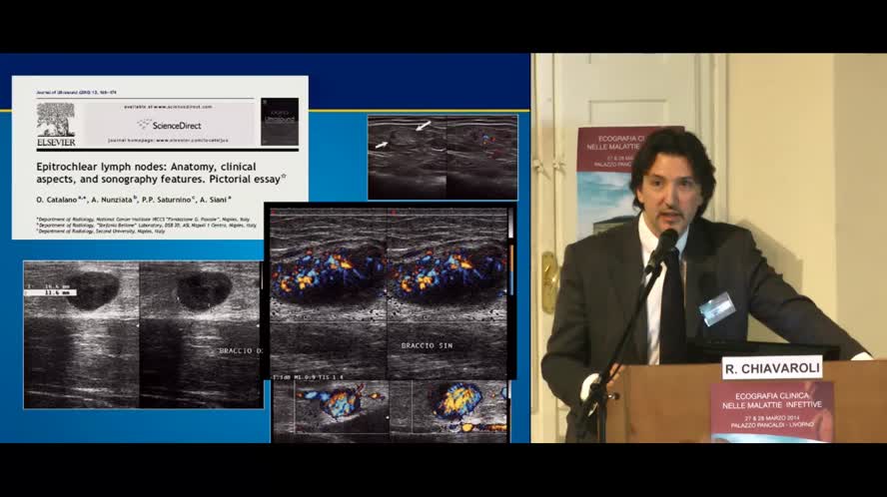
Task: Click the Ecografia Clinica podium sign
Action: click(771, 411)
